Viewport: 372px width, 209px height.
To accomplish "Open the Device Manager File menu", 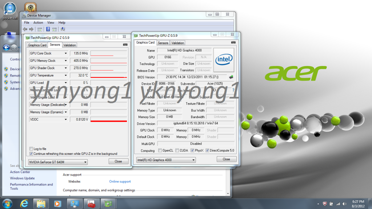I will (27, 23).
